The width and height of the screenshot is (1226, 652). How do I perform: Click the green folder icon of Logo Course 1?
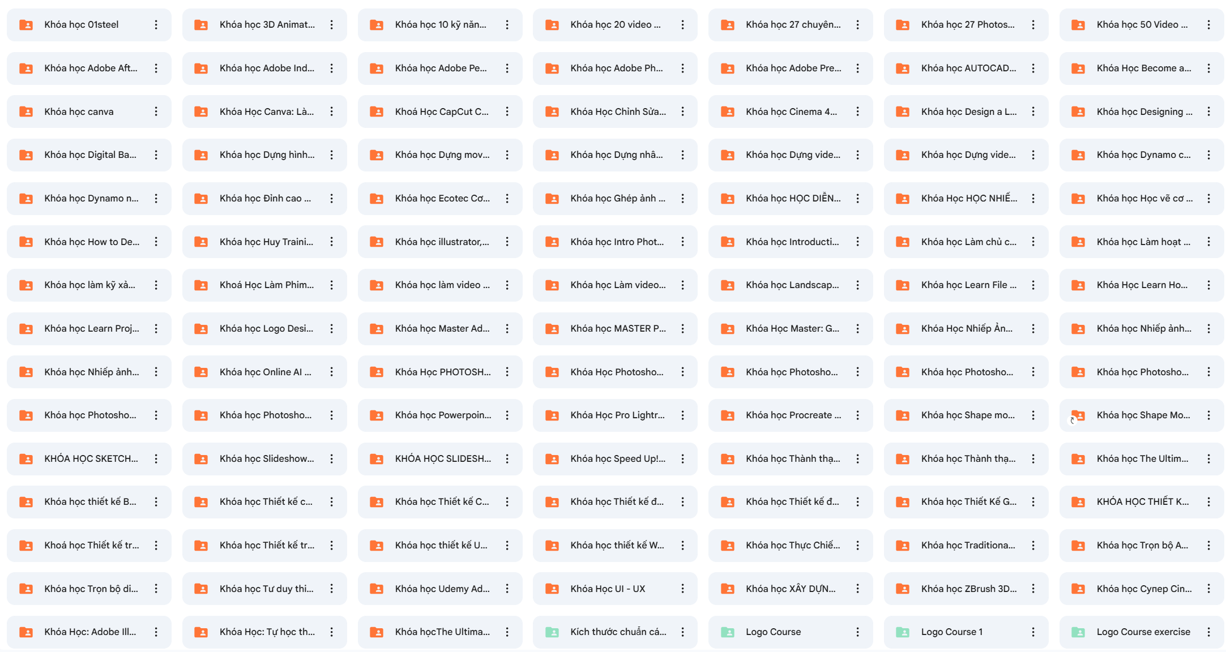903,632
